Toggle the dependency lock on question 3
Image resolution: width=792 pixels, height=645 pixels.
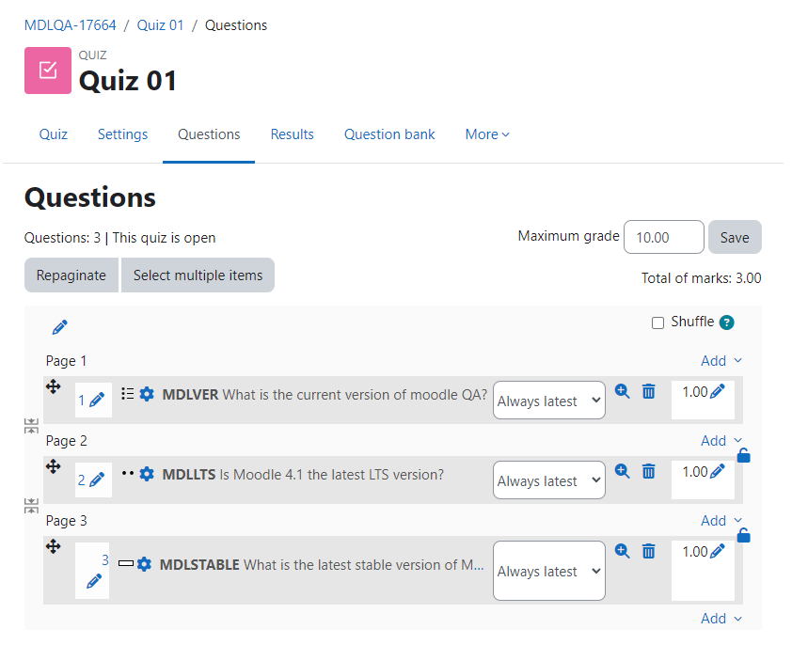point(743,535)
